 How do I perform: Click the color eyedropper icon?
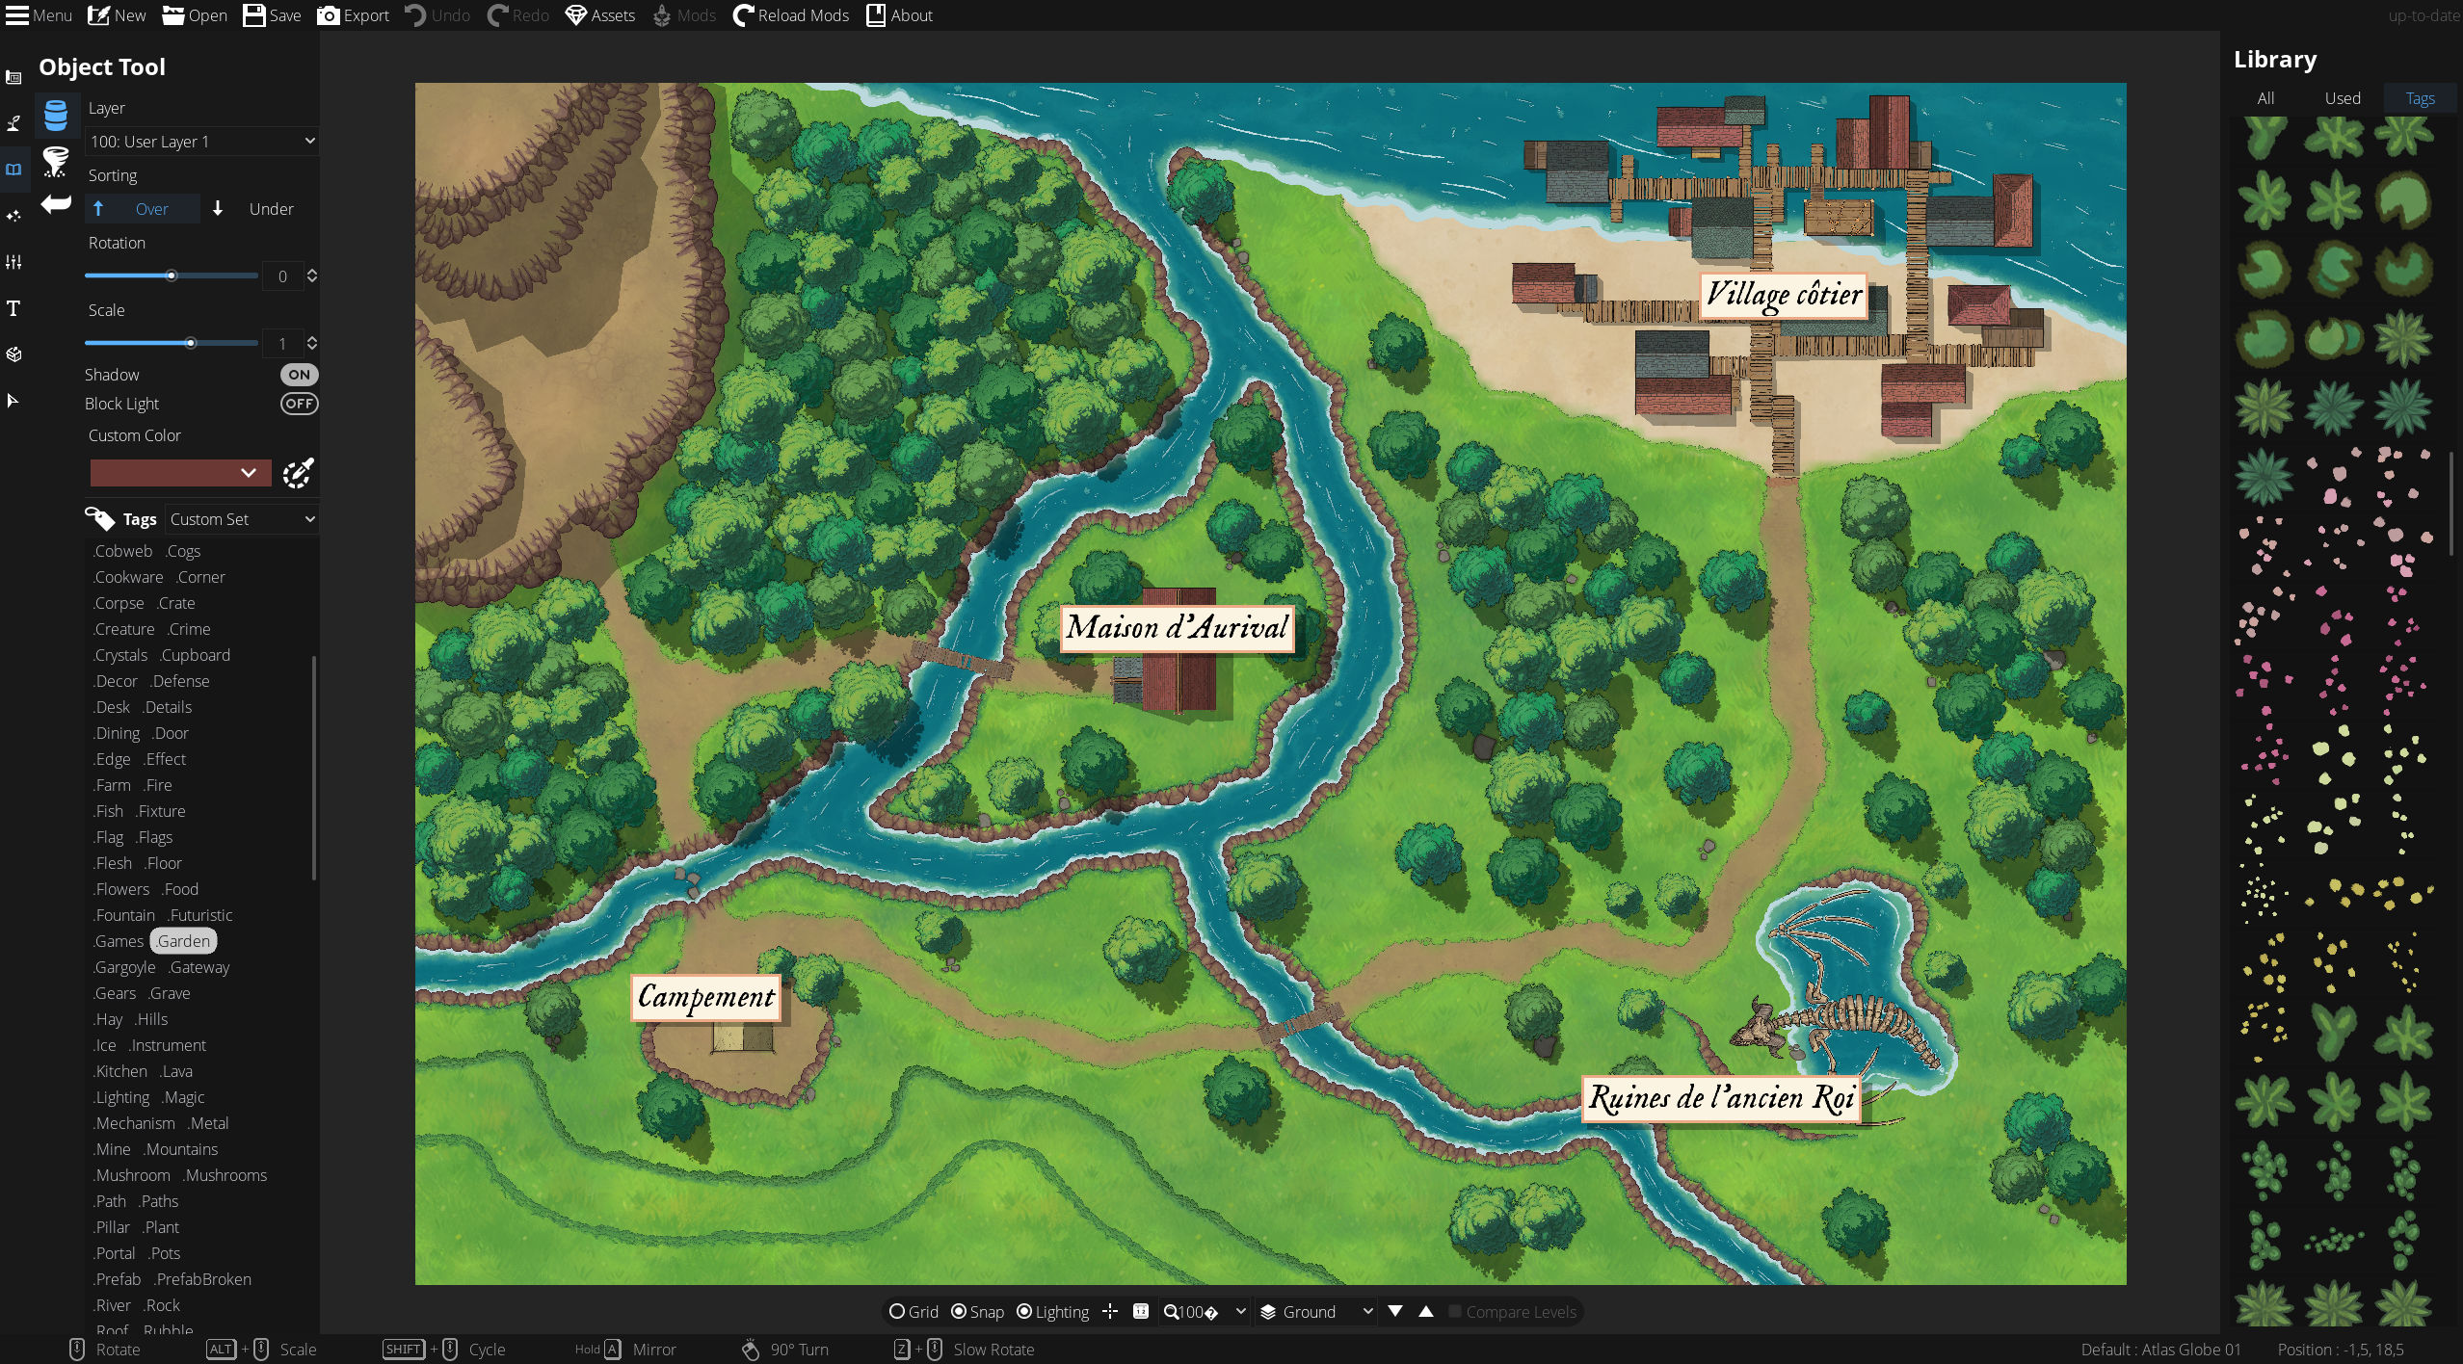[x=298, y=473]
